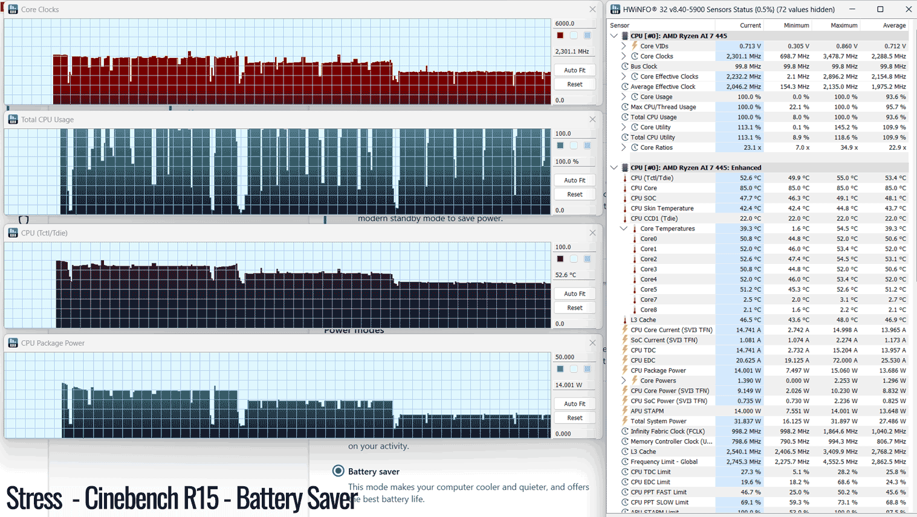917x517 pixels.
Task: Expand the Core Ratios row
Action: 624,147
